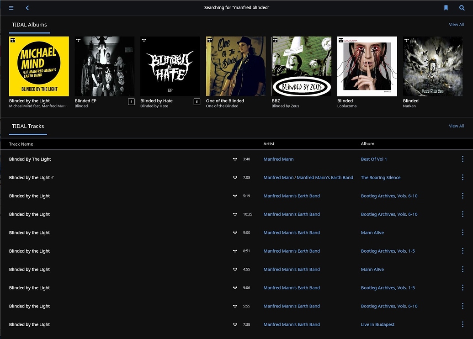
Task: Open more options for the 9:06 track
Action: click(x=463, y=288)
